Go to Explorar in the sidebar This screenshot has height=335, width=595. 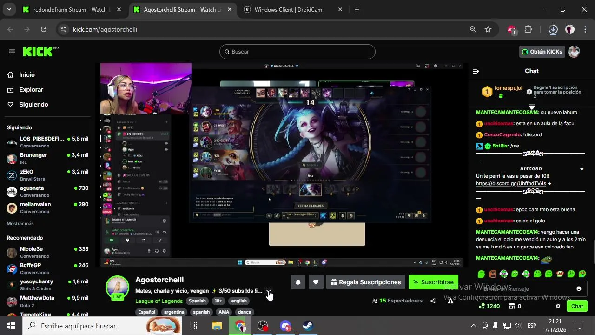click(x=31, y=90)
